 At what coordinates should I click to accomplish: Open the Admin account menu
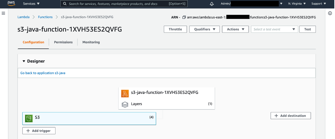coord(252,4)
